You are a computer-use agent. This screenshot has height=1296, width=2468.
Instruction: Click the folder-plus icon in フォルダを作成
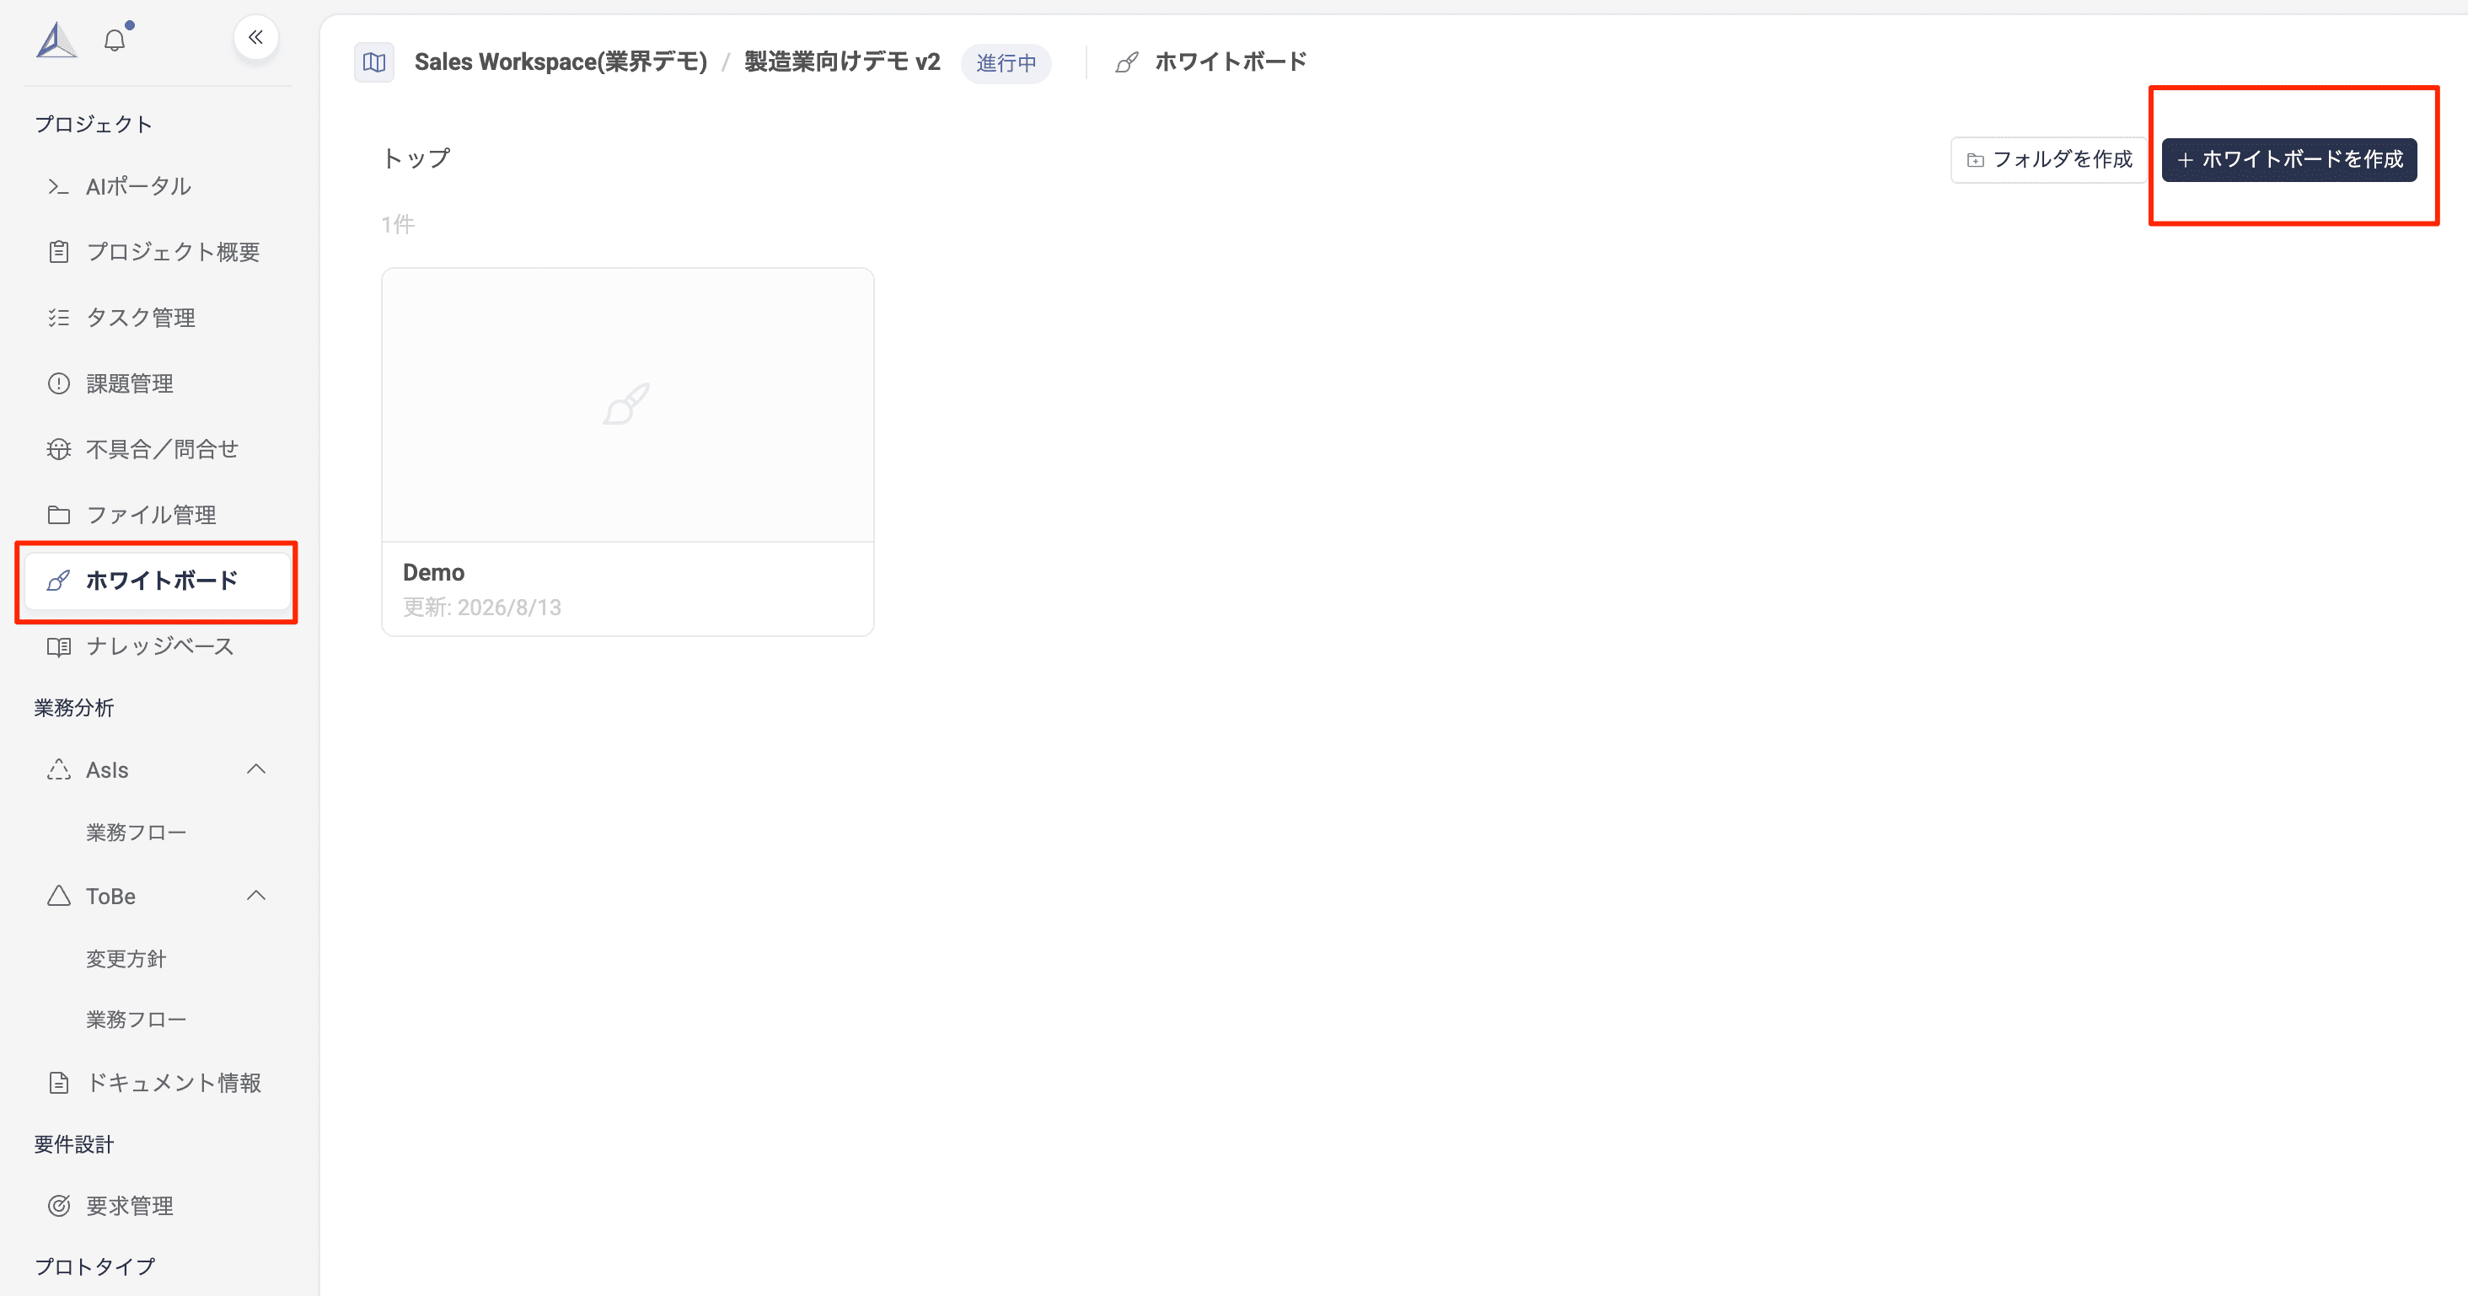click(1976, 160)
